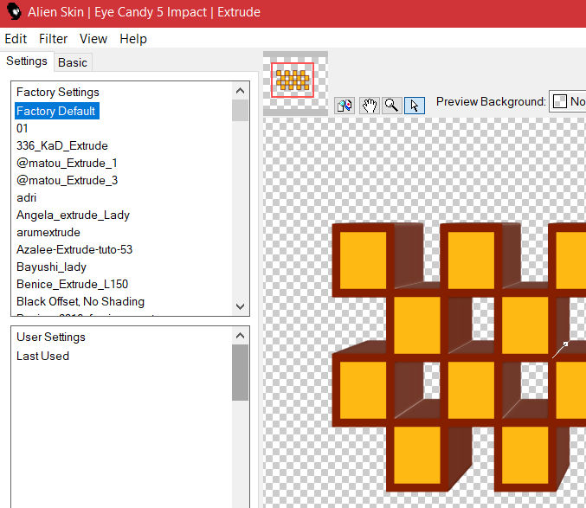Open the Preview Background dropdown
Screen dimensions: 586x508
coord(567,101)
